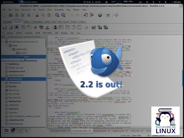
Task: Click the Open file toolbar icon
Action: click(x=11, y=15)
